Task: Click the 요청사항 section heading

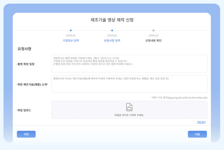Action: point(25,49)
